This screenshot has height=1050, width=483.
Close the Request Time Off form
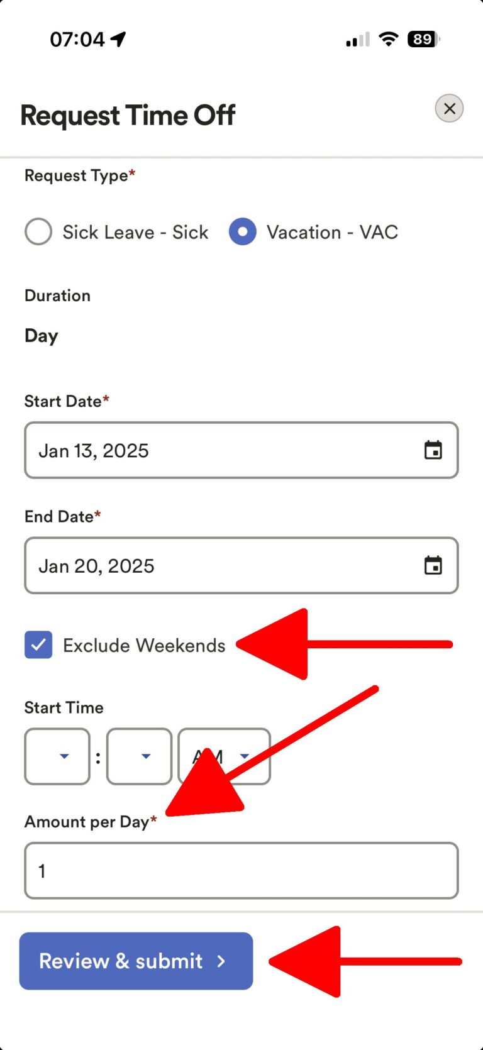[x=449, y=109]
